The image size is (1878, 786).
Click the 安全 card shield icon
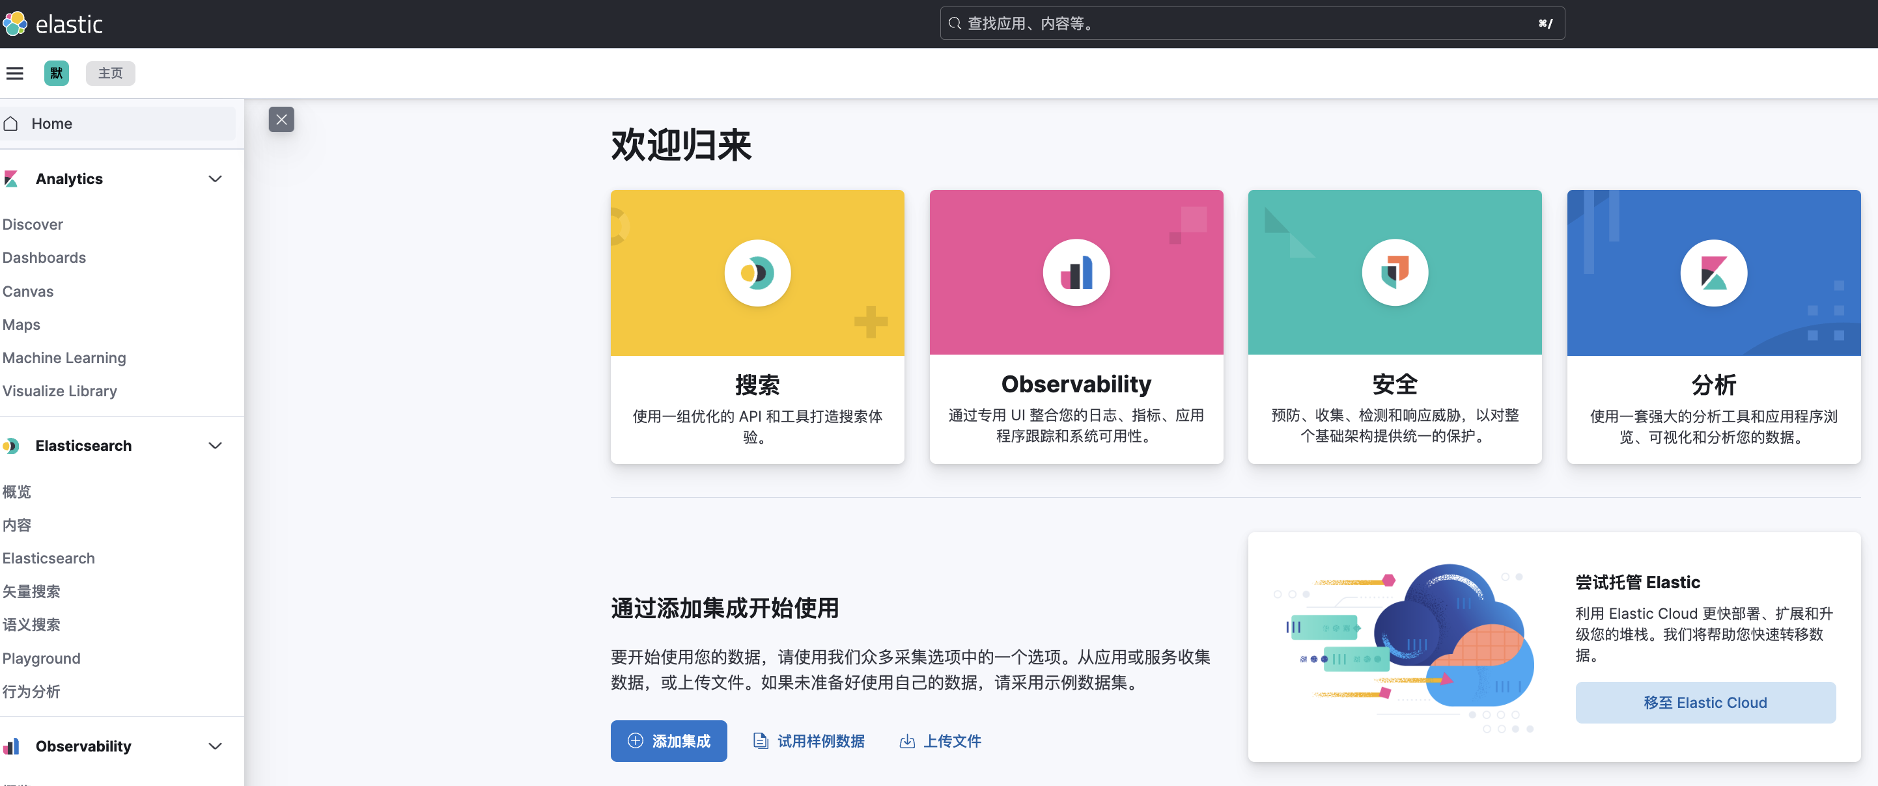click(x=1395, y=273)
